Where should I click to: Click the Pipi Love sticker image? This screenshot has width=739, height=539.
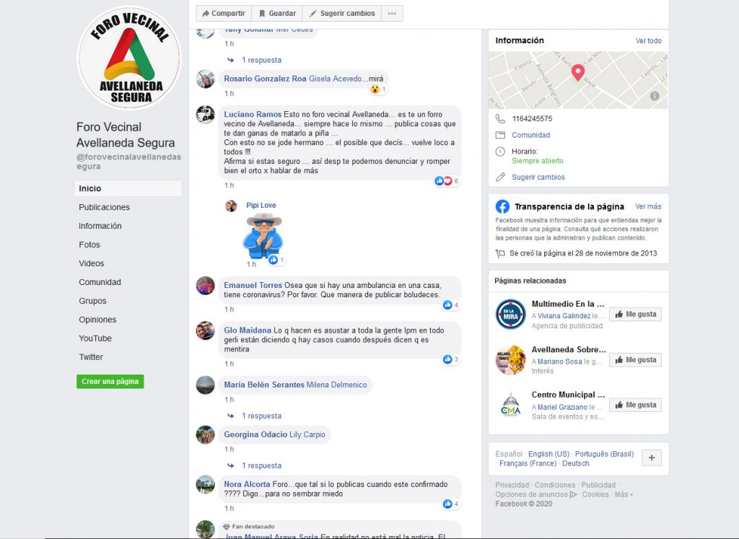coord(263,236)
